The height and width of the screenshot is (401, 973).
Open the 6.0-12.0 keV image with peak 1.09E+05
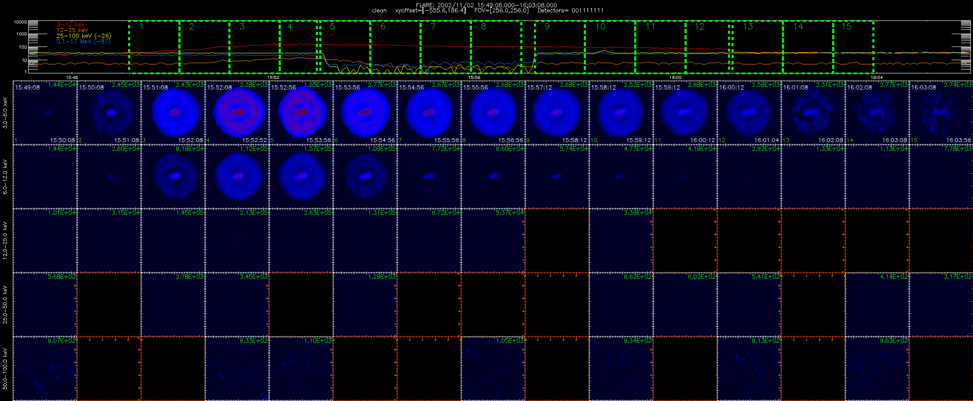tap(365, 177)
